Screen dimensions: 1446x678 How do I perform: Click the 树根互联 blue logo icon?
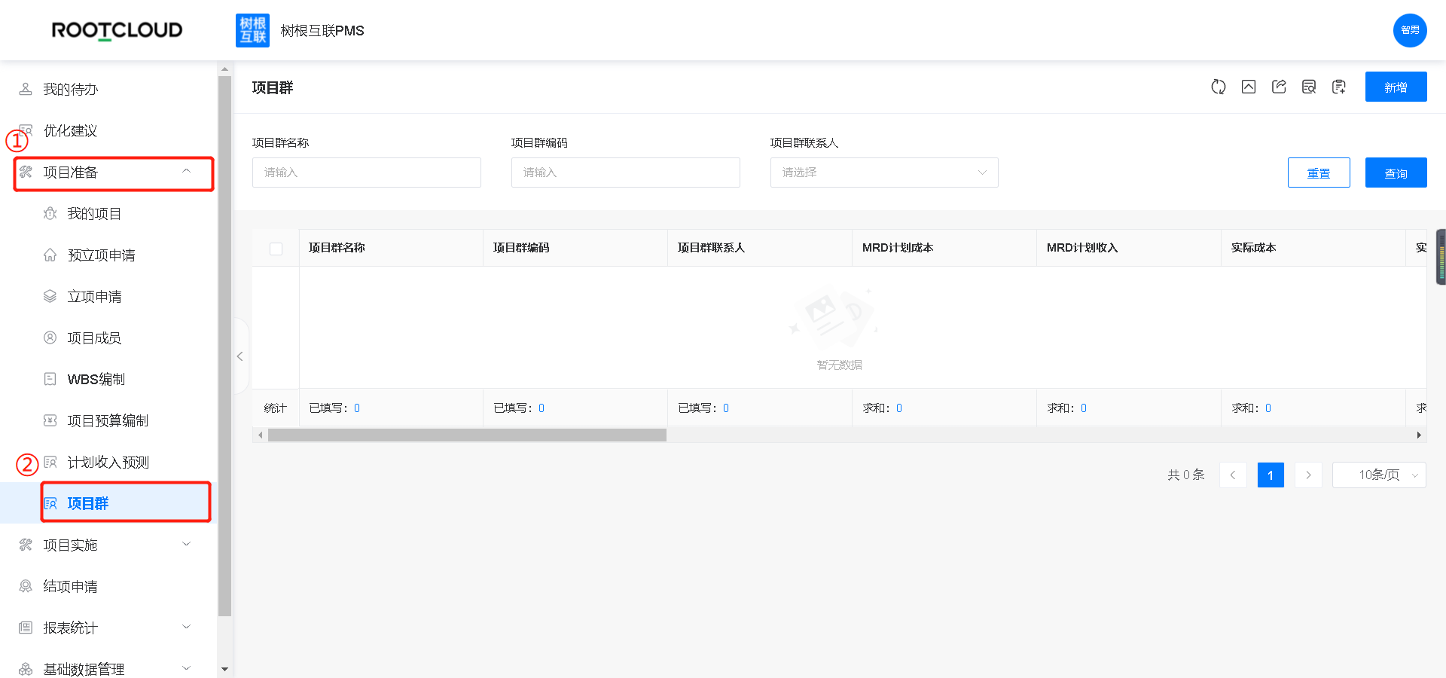coord(252,30)
